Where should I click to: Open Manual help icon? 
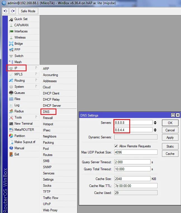(11, 148)
